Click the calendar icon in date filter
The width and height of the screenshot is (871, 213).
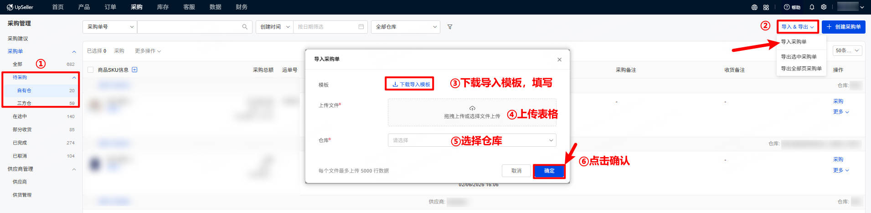click(361, 27)
